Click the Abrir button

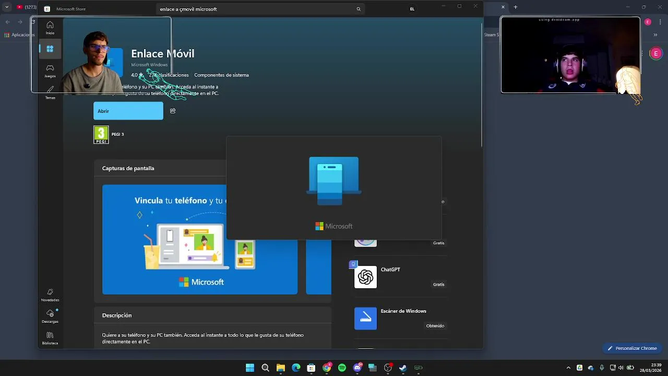point(128,111)
